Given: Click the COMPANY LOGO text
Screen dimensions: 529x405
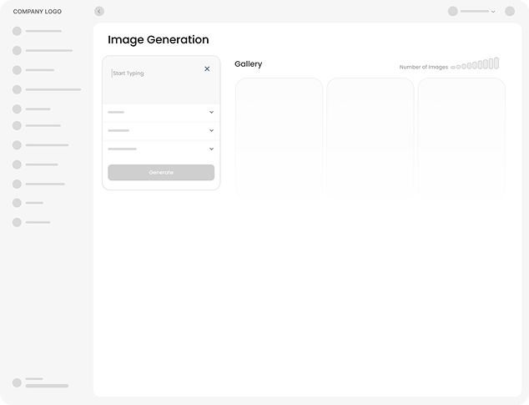Looking at the screenshot, I should pyautogui.click(x=37, y=12).
